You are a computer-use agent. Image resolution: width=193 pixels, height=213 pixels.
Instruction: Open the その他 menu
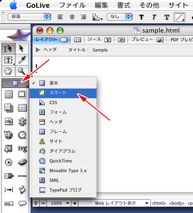149,5
